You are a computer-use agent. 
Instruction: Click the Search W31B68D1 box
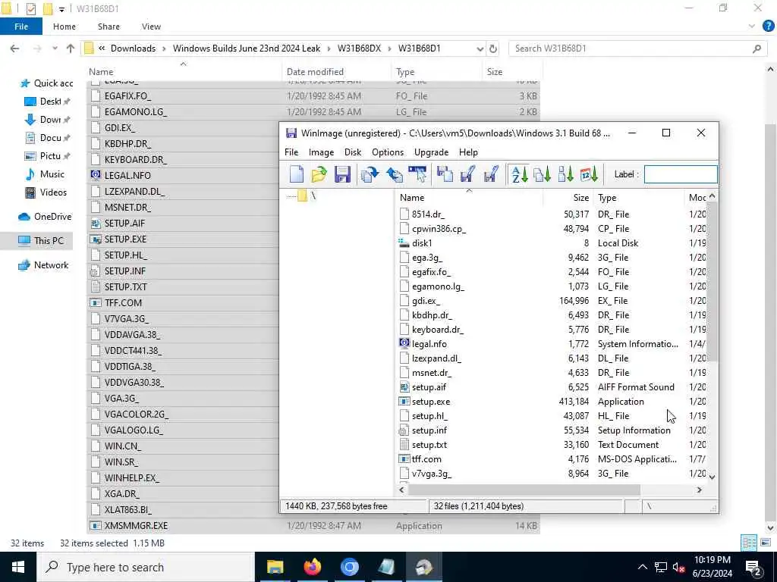point(637,48)
